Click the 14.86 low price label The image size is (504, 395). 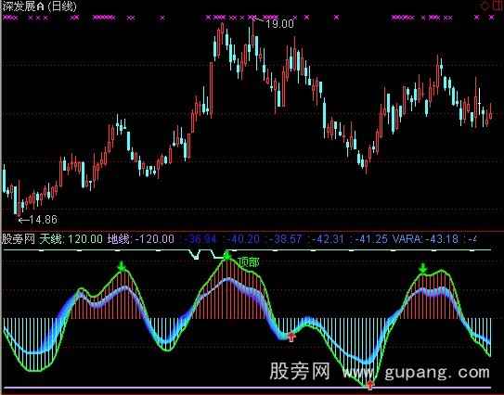pos(44,220)
